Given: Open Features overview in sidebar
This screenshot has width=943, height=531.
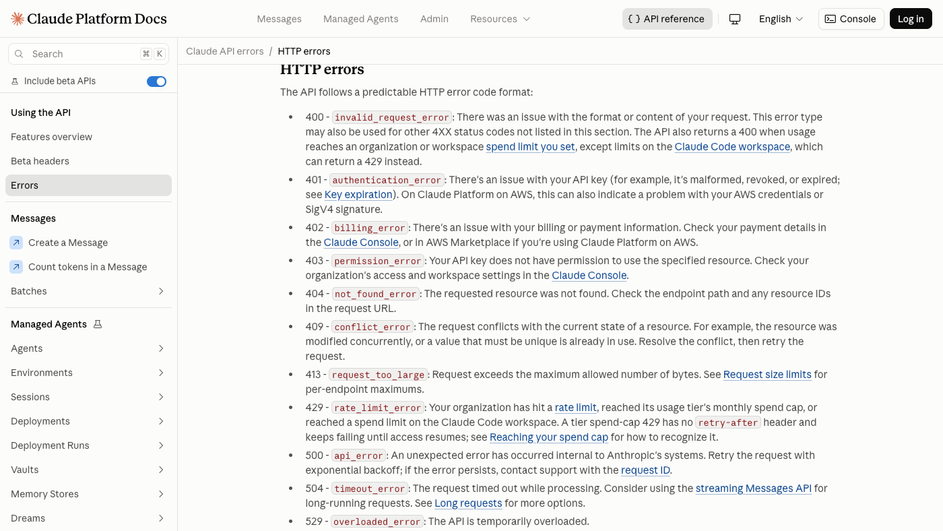Looking at the screenshot, I should [88, 137].
